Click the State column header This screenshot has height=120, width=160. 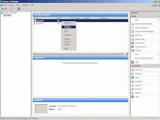point(63,18)
